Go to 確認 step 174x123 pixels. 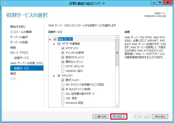pos(13,73)
